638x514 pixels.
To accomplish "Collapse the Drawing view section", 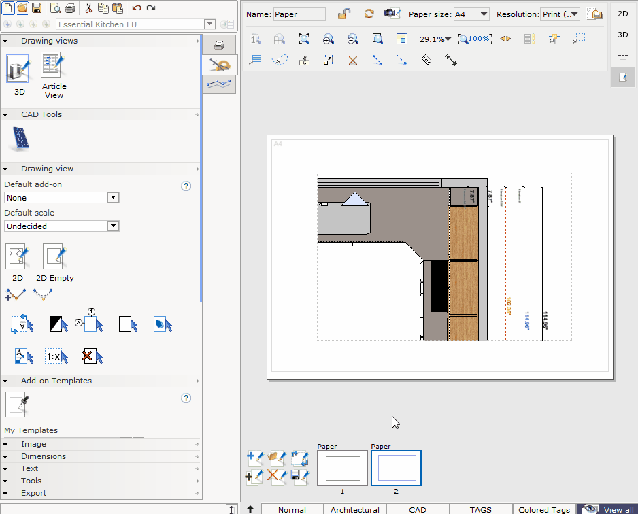I will pos(5,169).
